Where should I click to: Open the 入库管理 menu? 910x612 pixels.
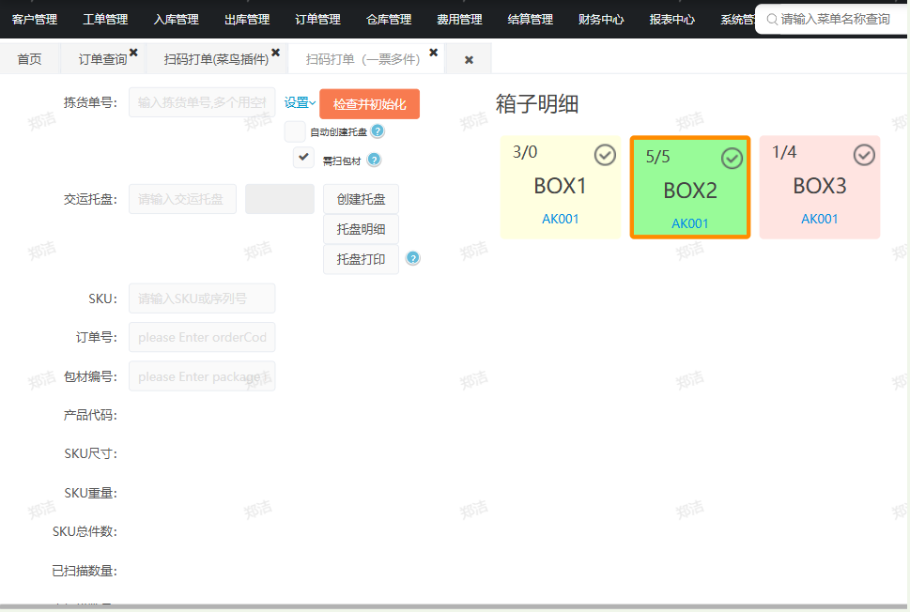(x=177, y=20)
